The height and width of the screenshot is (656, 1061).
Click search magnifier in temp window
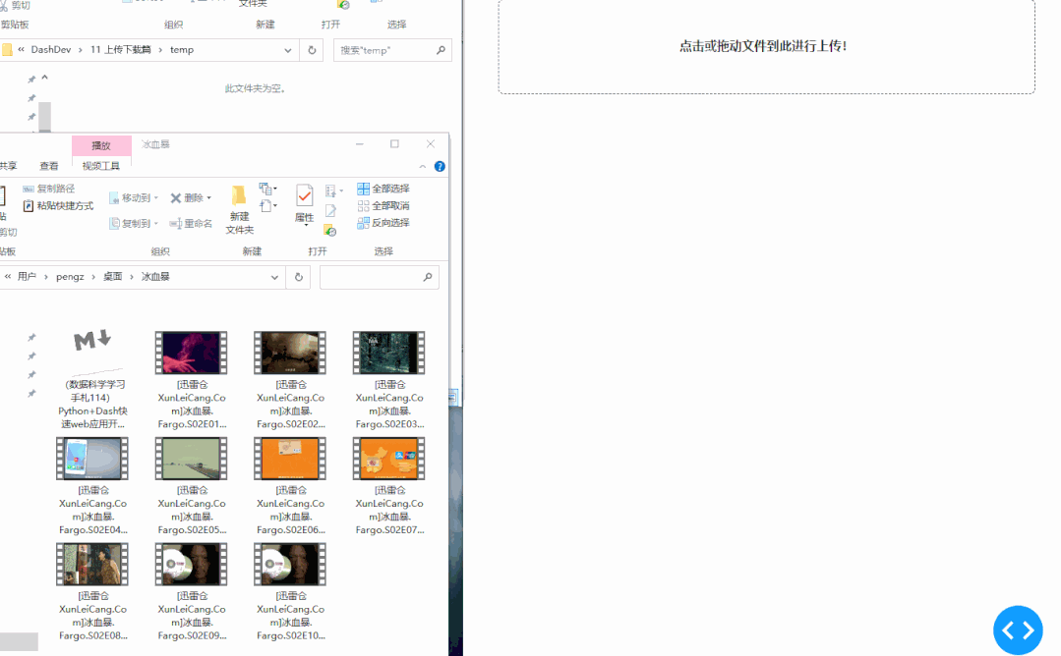[x=442, y=50]
